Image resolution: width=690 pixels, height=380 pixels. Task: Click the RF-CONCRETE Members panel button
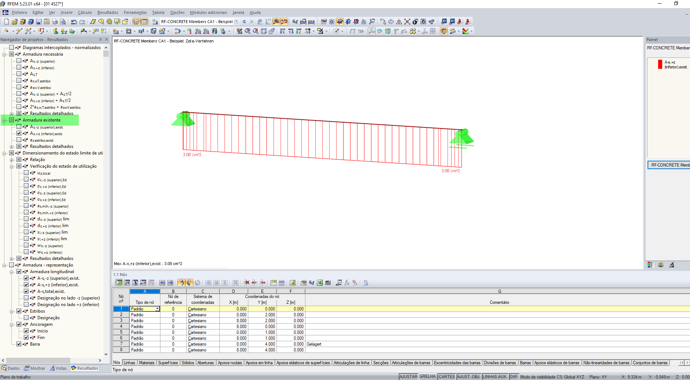(x=669, y=165)
